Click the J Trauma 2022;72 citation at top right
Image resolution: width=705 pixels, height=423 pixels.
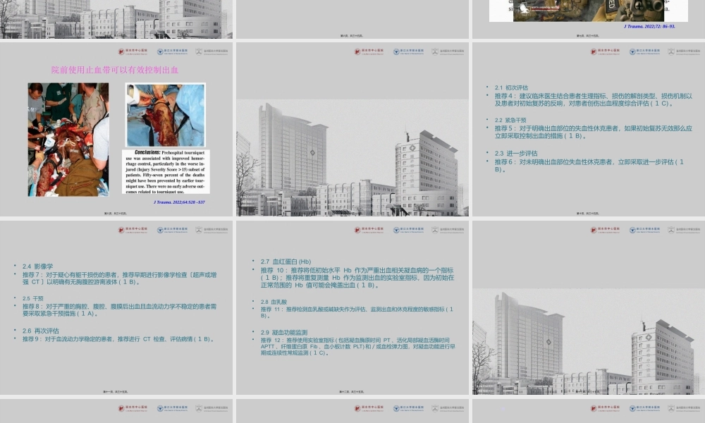click(x=649, y=26)
